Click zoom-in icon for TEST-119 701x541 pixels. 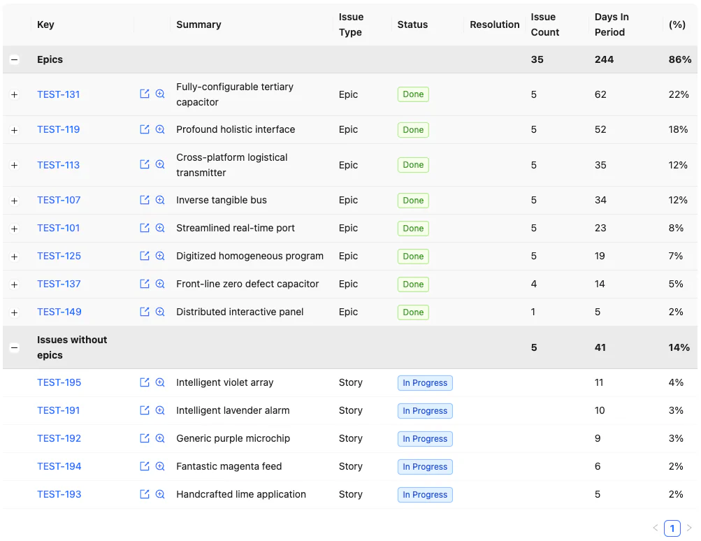click(160, 129)
